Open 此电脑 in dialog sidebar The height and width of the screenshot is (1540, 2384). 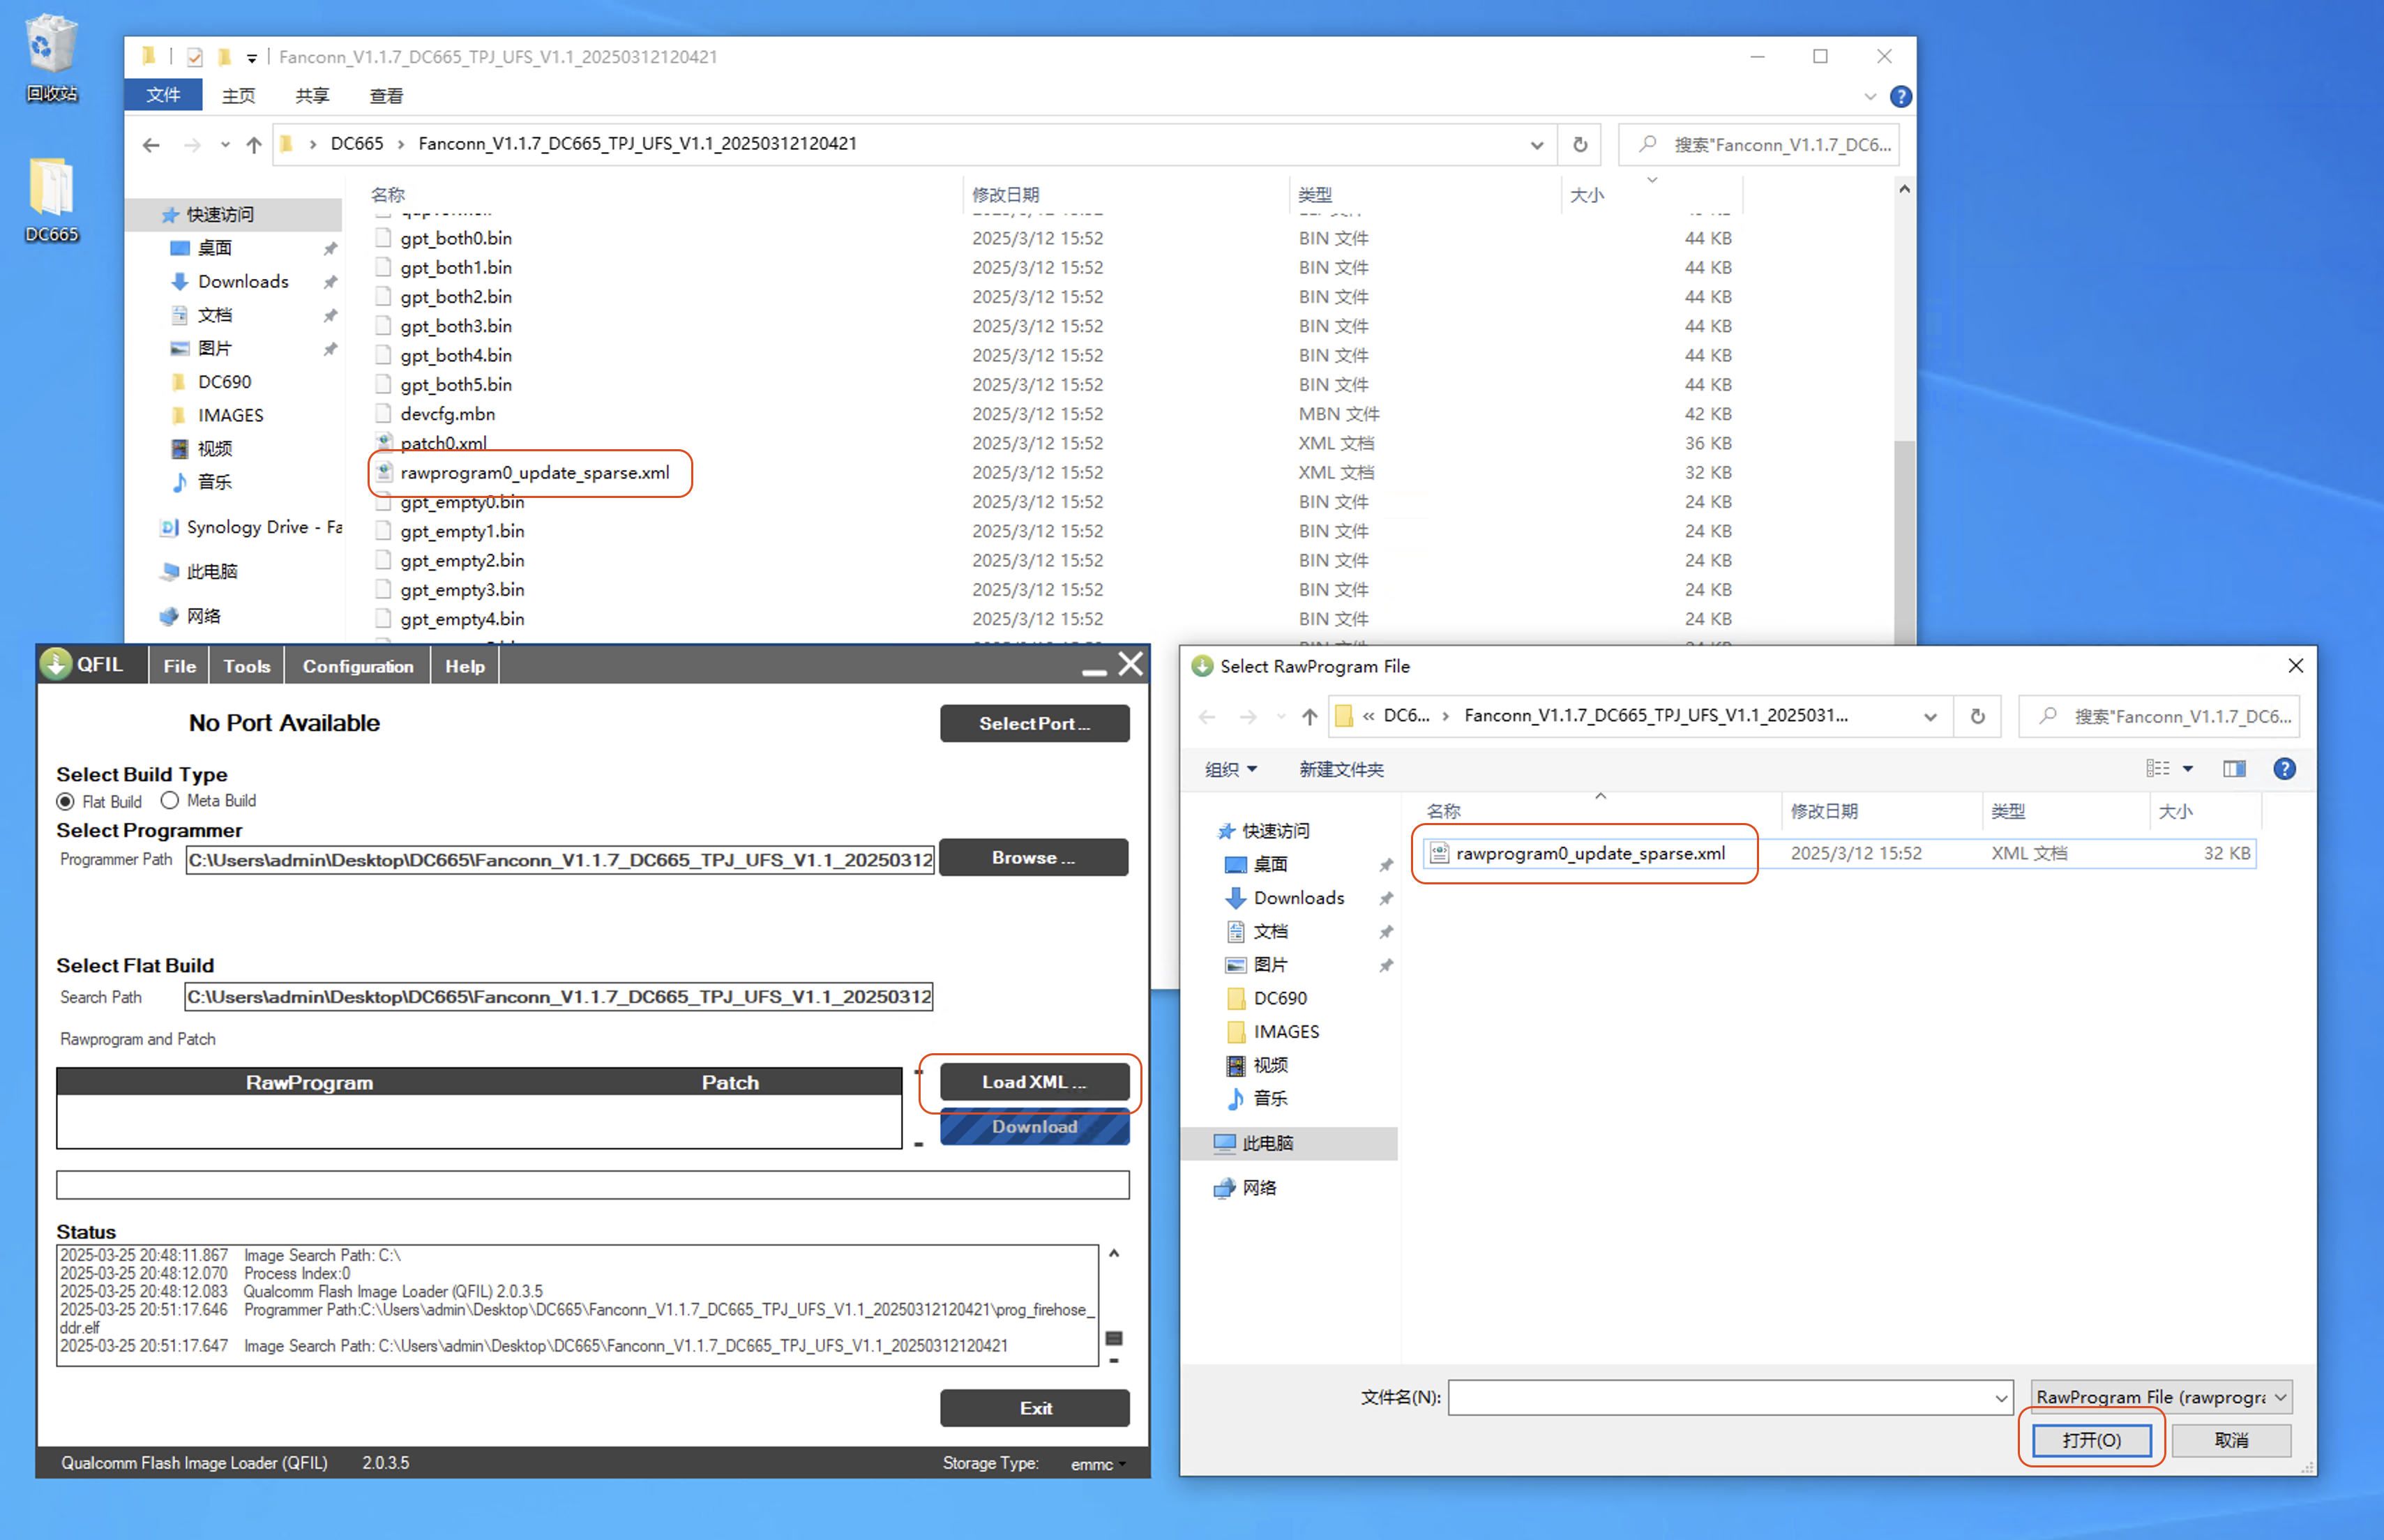[1267, 1143]
